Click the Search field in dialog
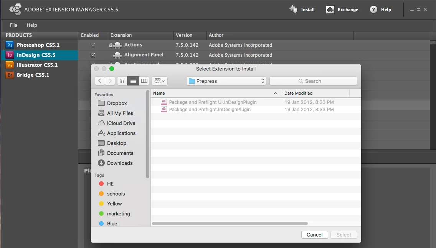Viewport: 436px width, 248px height. [313, 81]
